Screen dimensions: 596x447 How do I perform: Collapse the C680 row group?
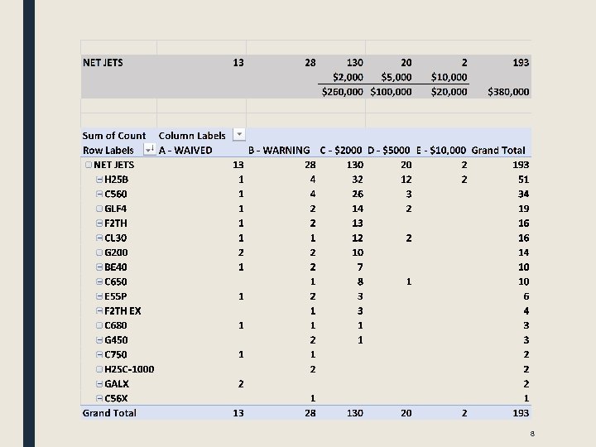click(x=99, y=325)
